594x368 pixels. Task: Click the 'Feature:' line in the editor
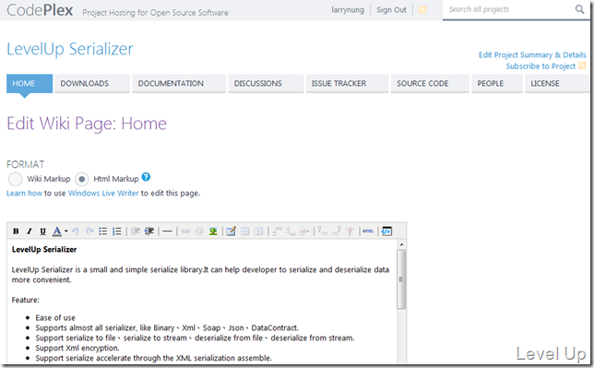click(x=26, y=300)
